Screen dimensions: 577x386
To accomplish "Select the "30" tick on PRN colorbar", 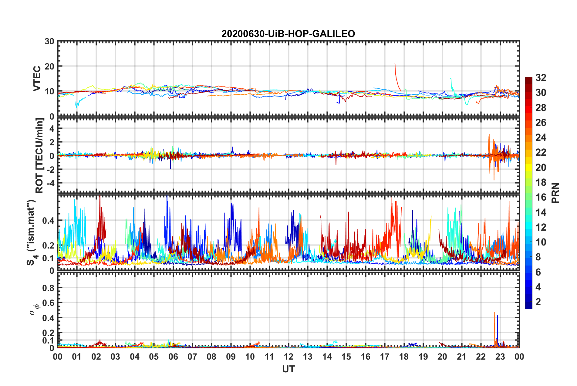I will point(541,93).
